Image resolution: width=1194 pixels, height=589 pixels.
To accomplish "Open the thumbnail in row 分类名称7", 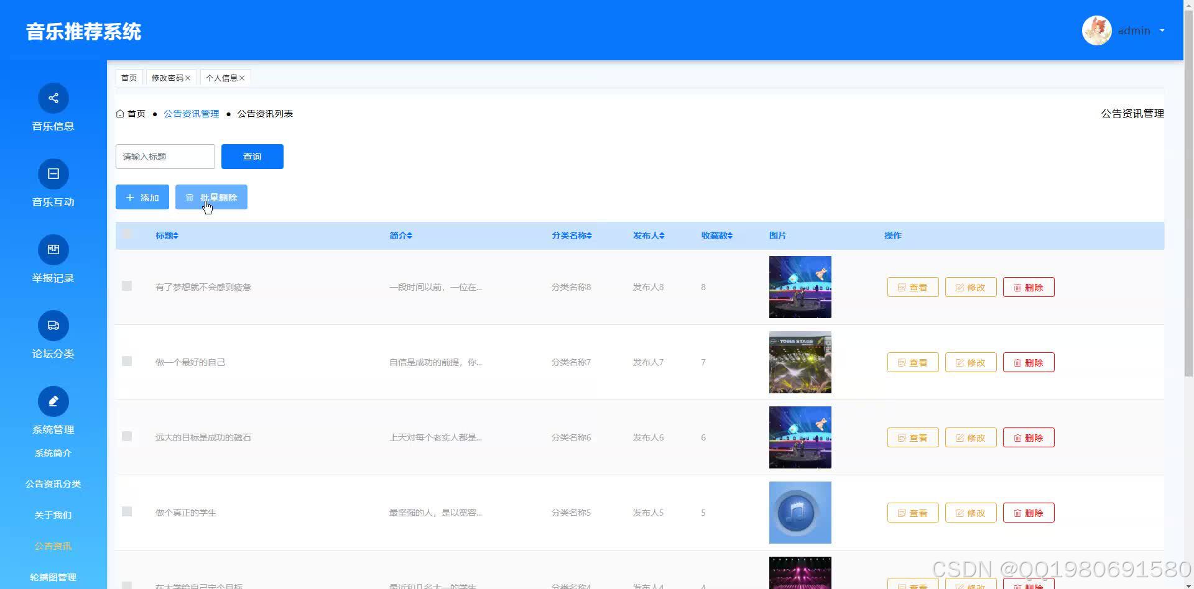I will point(800,362).
